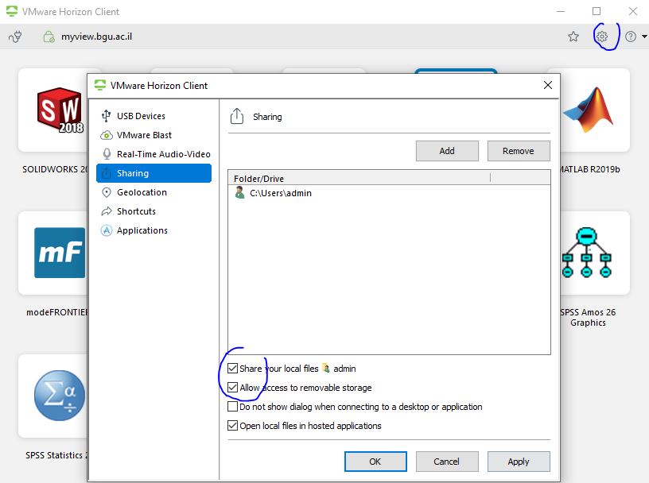Click the MATLAB R2019b label text

click(x=590, y=169)
